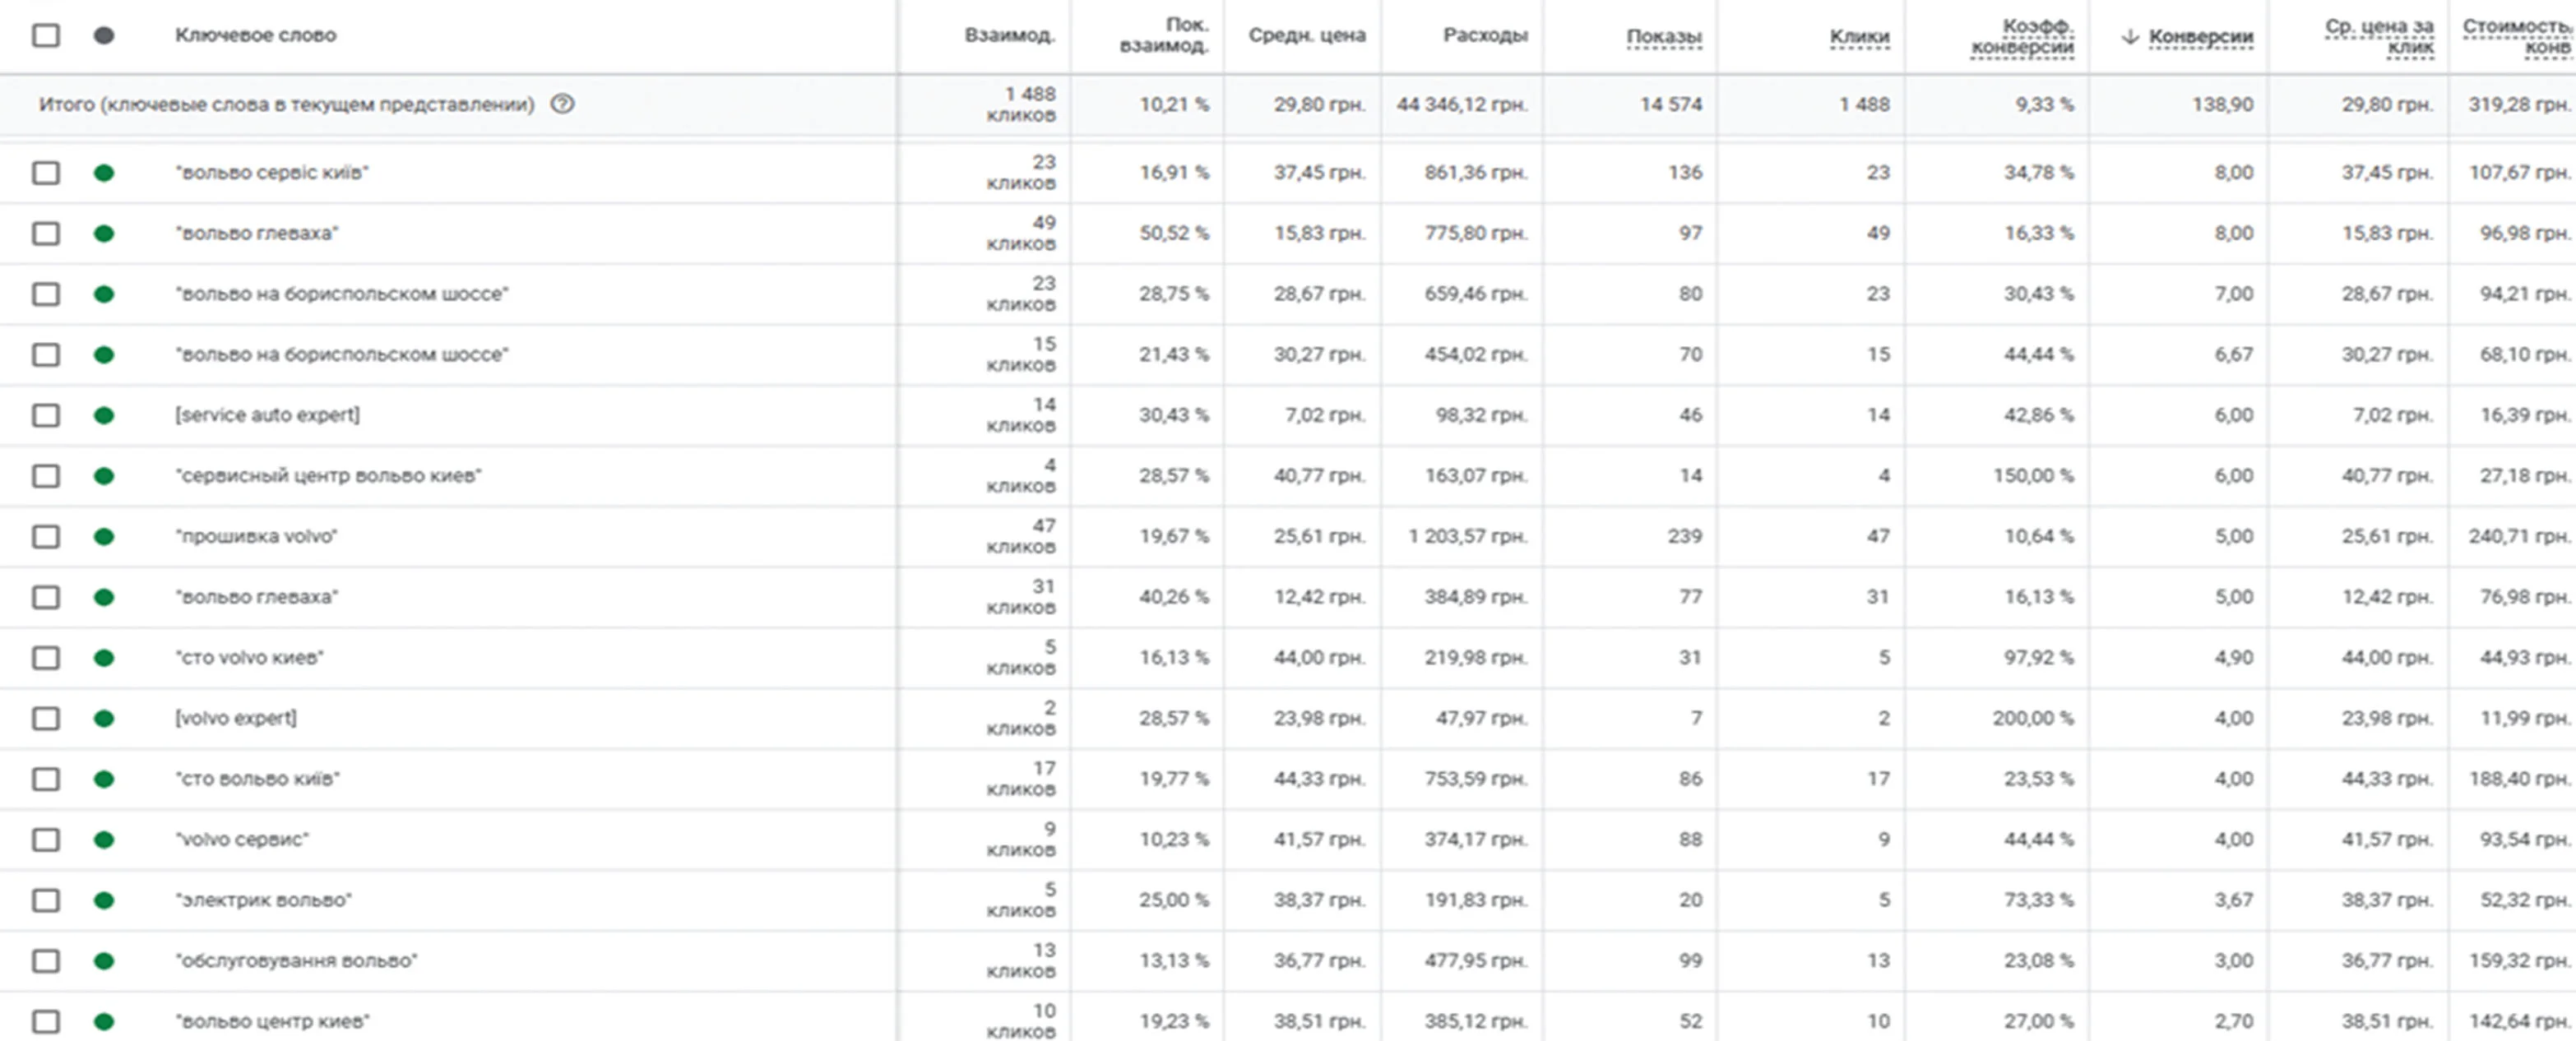
Task: Click status dot for "вольво сервіс київ"
Action: [x=104, y=173]
